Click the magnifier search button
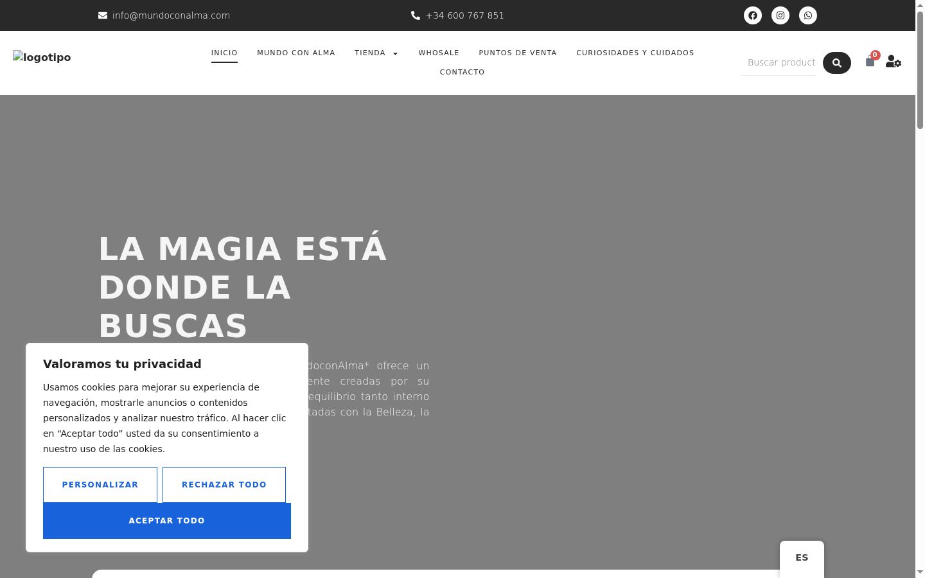925x578 pixels. pyautogui.click(x=837, y=63)
